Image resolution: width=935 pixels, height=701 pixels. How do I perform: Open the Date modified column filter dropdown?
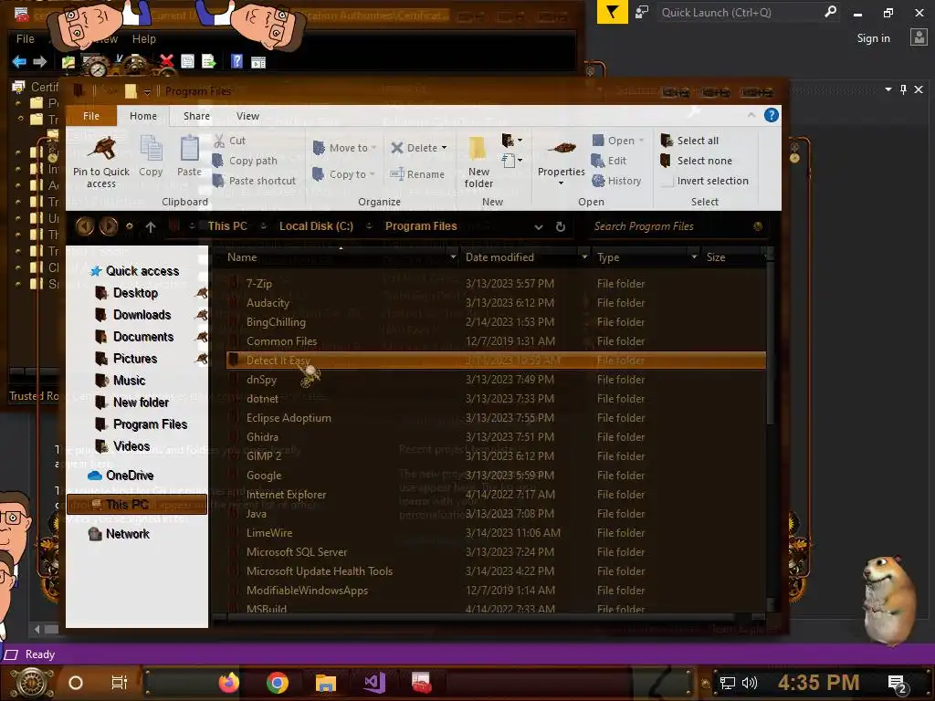[x=584, y=256]
